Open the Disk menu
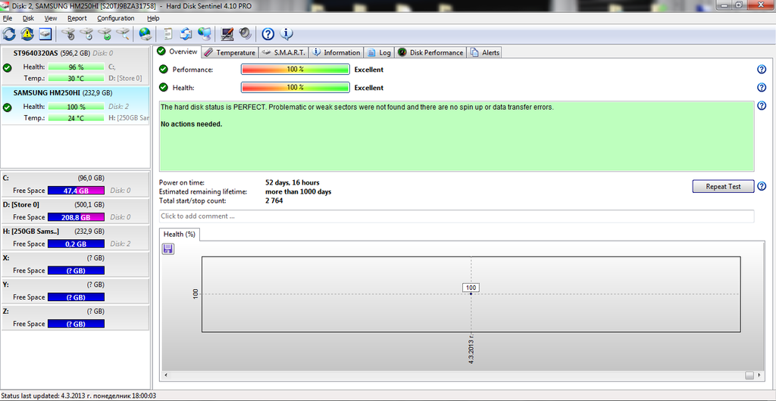 pyautogui.click(x=28, y=18)
